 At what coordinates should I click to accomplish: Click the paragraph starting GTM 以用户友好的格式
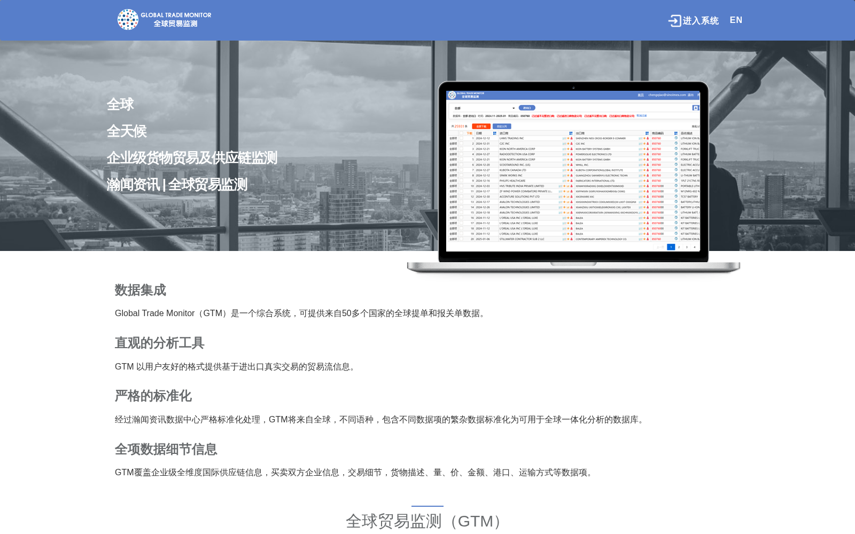[x=237, y=367]
